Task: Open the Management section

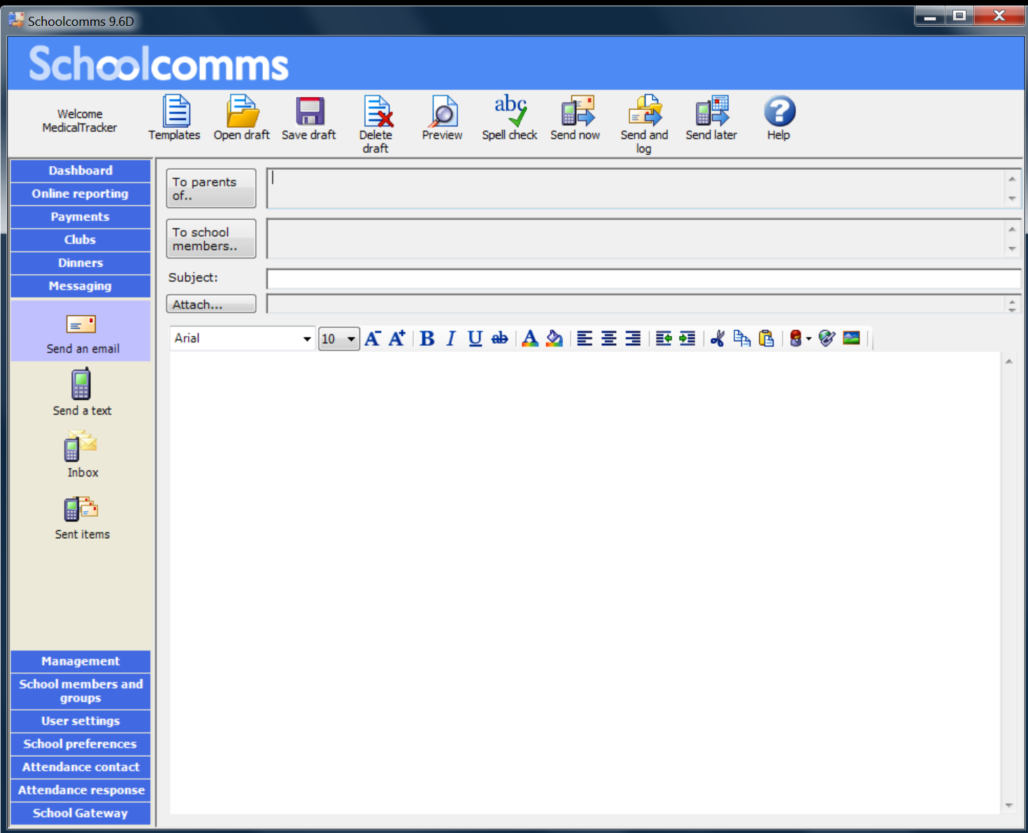Action: [x=80, y=661]
